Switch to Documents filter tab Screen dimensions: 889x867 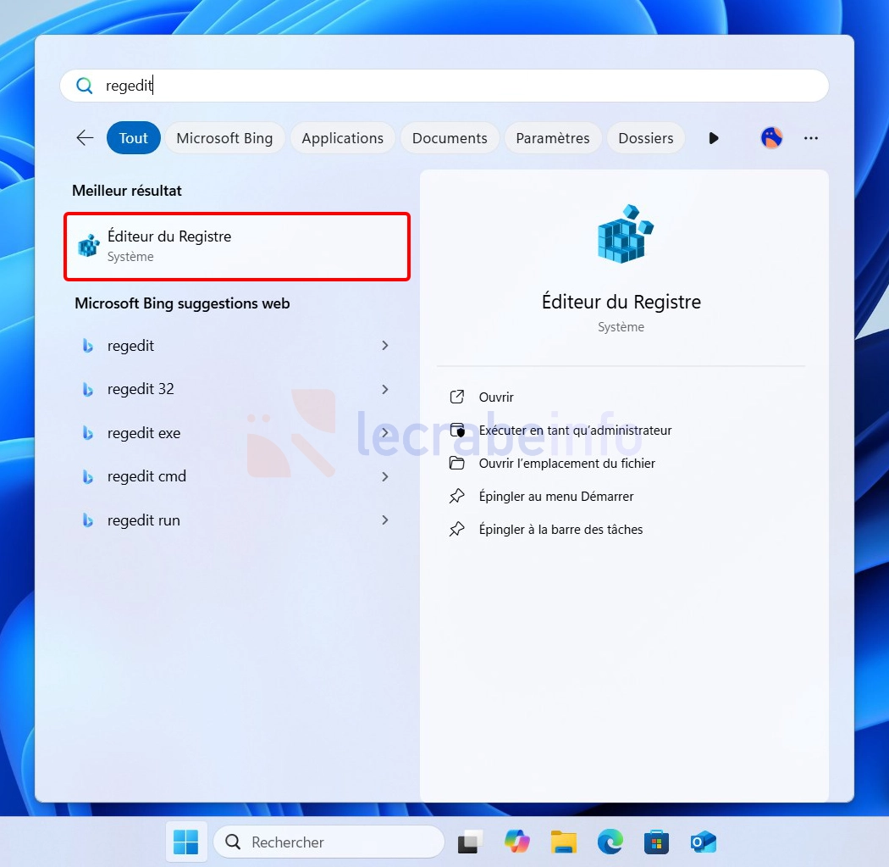point(450,138)
